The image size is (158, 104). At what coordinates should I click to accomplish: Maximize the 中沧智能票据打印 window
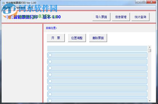coord(144,2)
